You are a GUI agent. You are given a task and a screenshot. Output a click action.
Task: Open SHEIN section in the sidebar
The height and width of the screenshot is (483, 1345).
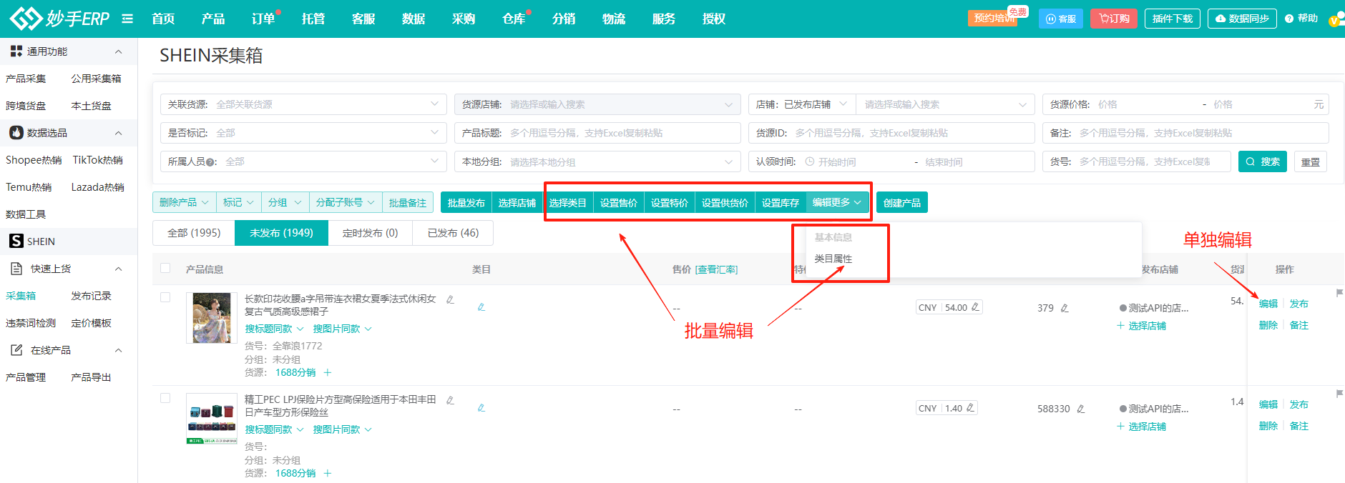click(x=69, y=241)
